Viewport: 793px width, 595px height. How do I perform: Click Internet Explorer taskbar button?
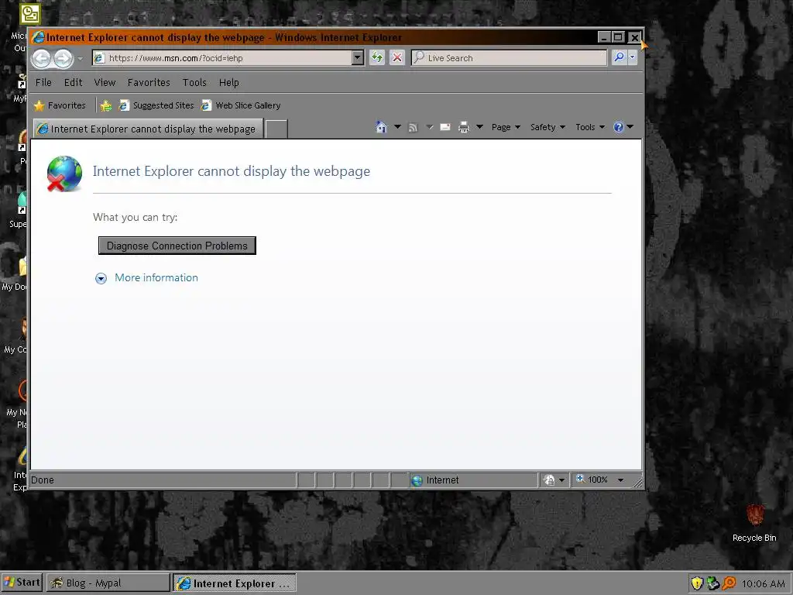click(234, 583)
